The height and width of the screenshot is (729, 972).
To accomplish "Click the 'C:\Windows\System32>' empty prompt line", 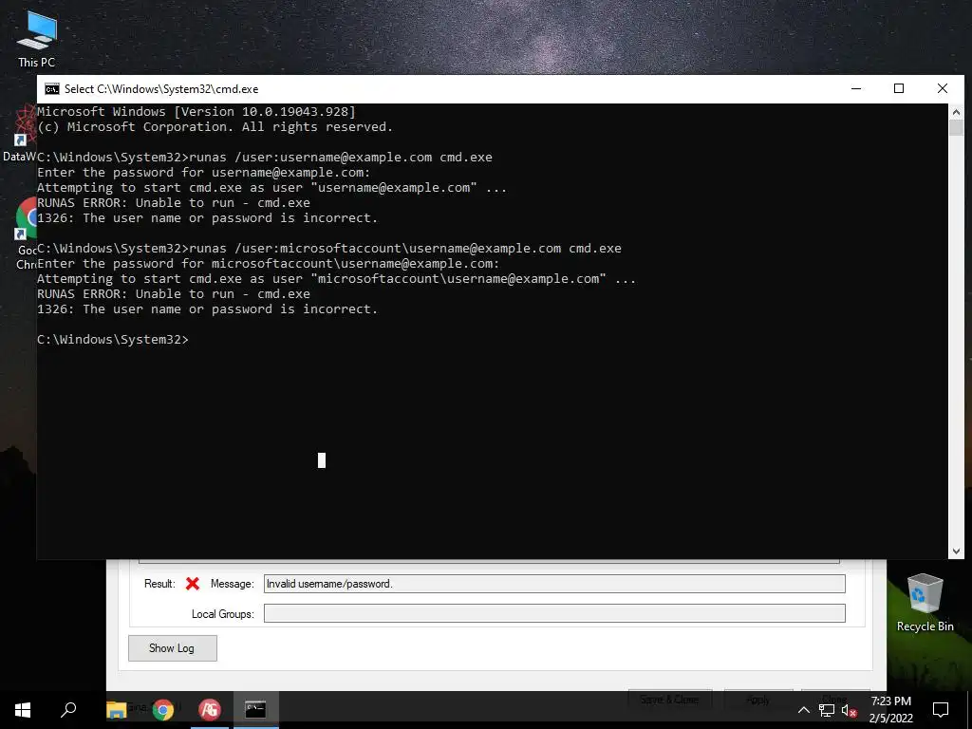I will coord(113,340).
